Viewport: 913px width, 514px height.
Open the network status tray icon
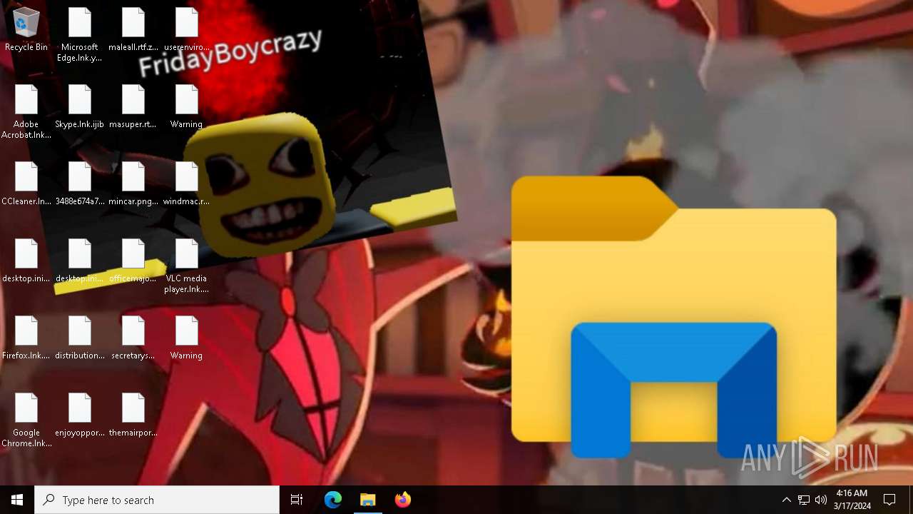pos(804,500)
